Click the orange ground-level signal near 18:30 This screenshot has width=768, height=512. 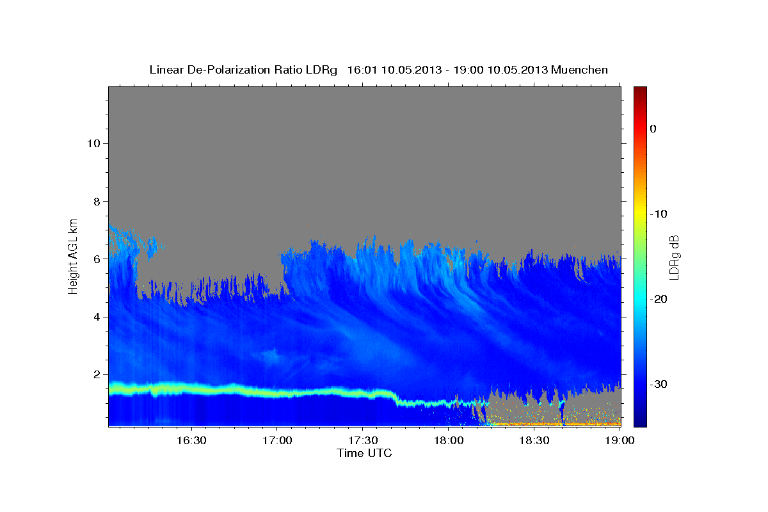click(x=534, y=424)
